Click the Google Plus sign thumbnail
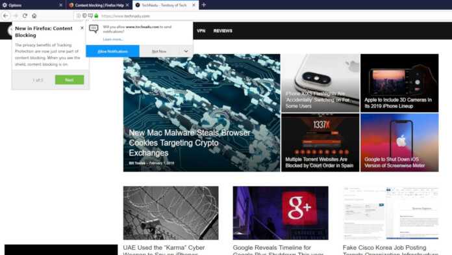The width and height of the screenshot is (452, 255). (281, 213)
